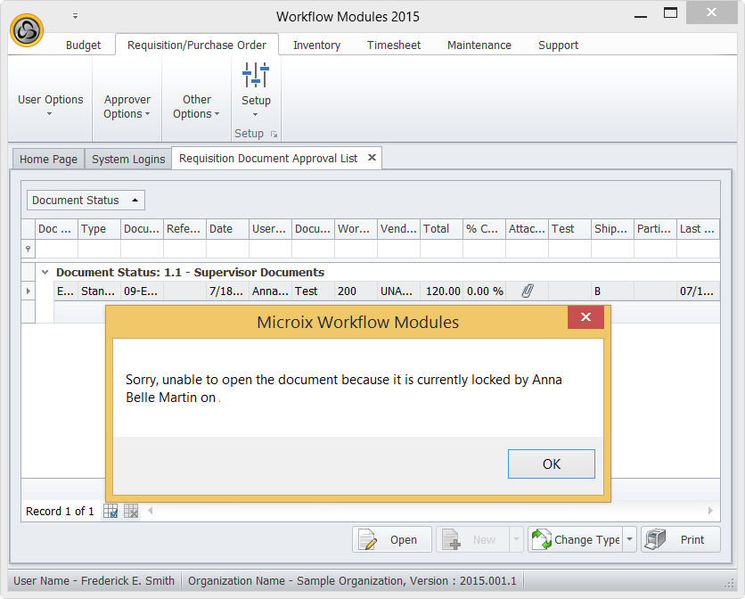Close the Requisition Document Approval List tab

pos(372,158)
